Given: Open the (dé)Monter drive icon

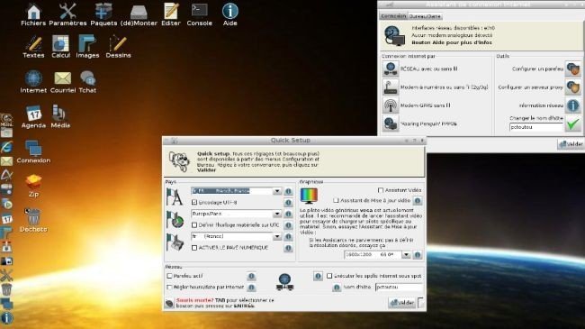Looking at the screenshot, I should pos(139,14).
